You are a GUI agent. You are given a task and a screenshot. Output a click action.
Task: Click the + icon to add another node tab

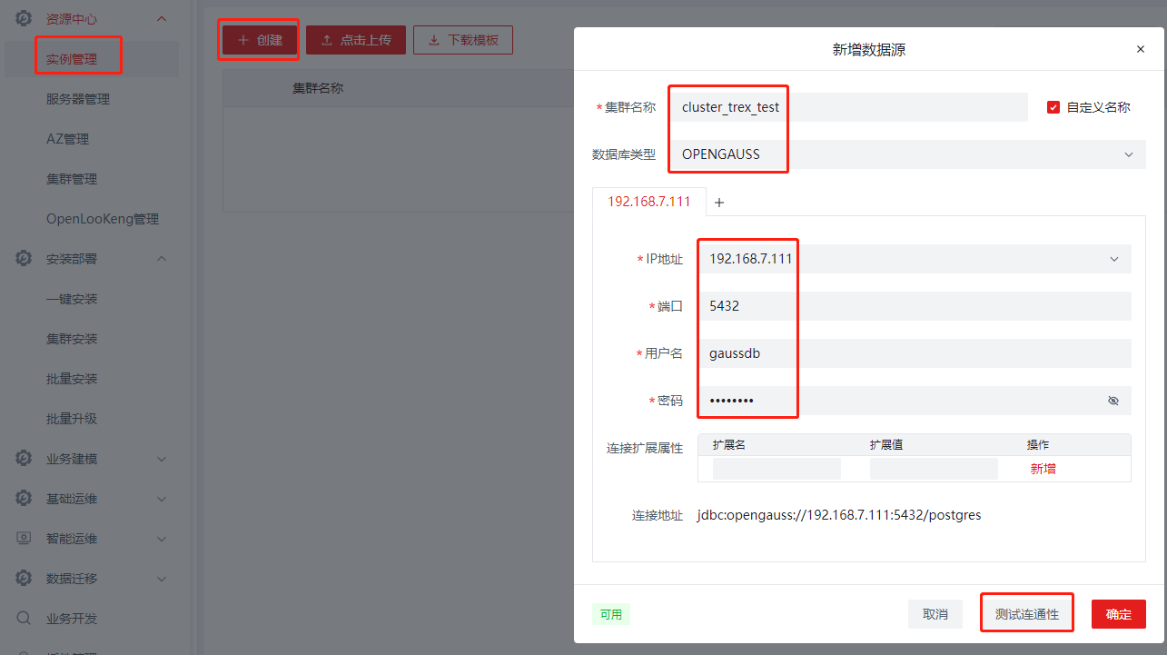[718, 202]
